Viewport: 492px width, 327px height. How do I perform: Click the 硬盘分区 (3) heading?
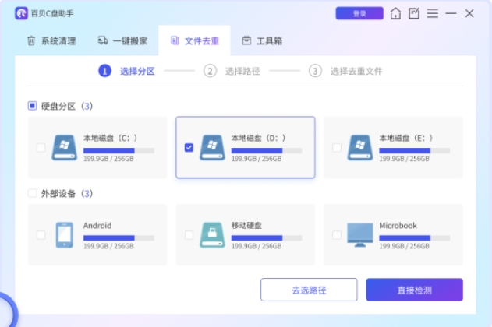pos(67,106)
